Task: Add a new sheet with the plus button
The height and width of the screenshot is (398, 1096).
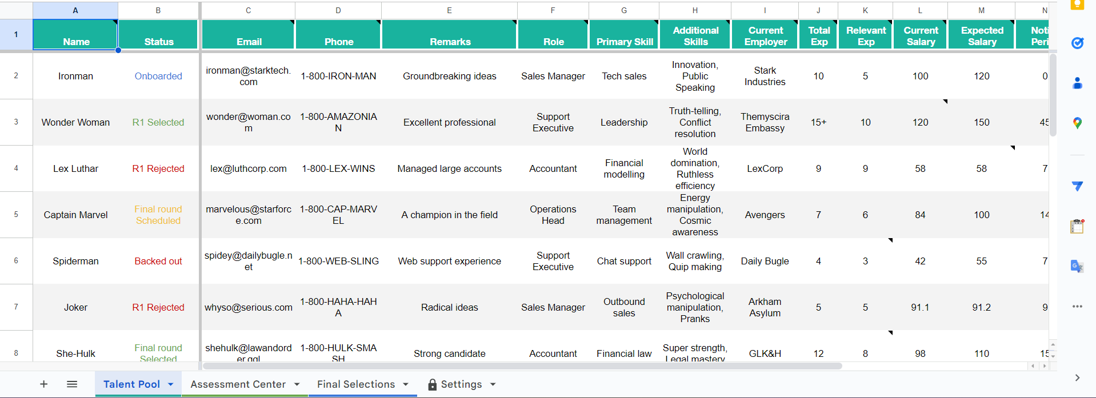Action: [43, 384]
